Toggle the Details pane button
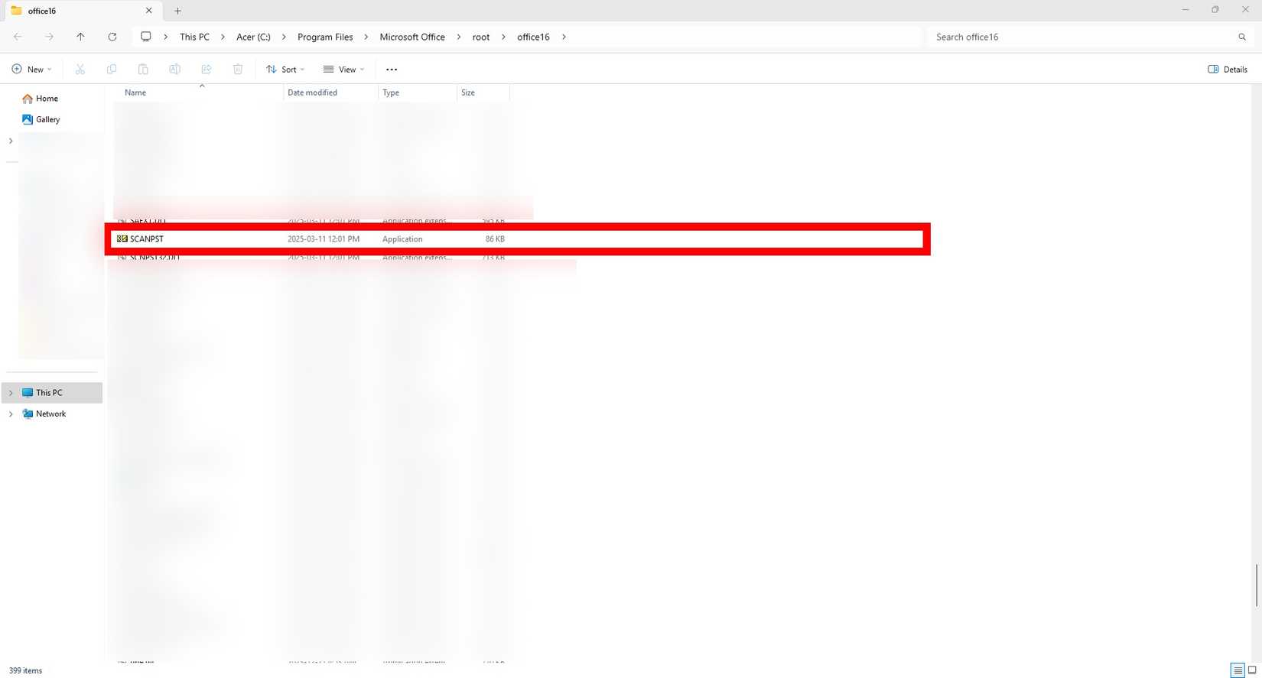The height and width of the screenshot is (678, 1262). (1228, 70)
